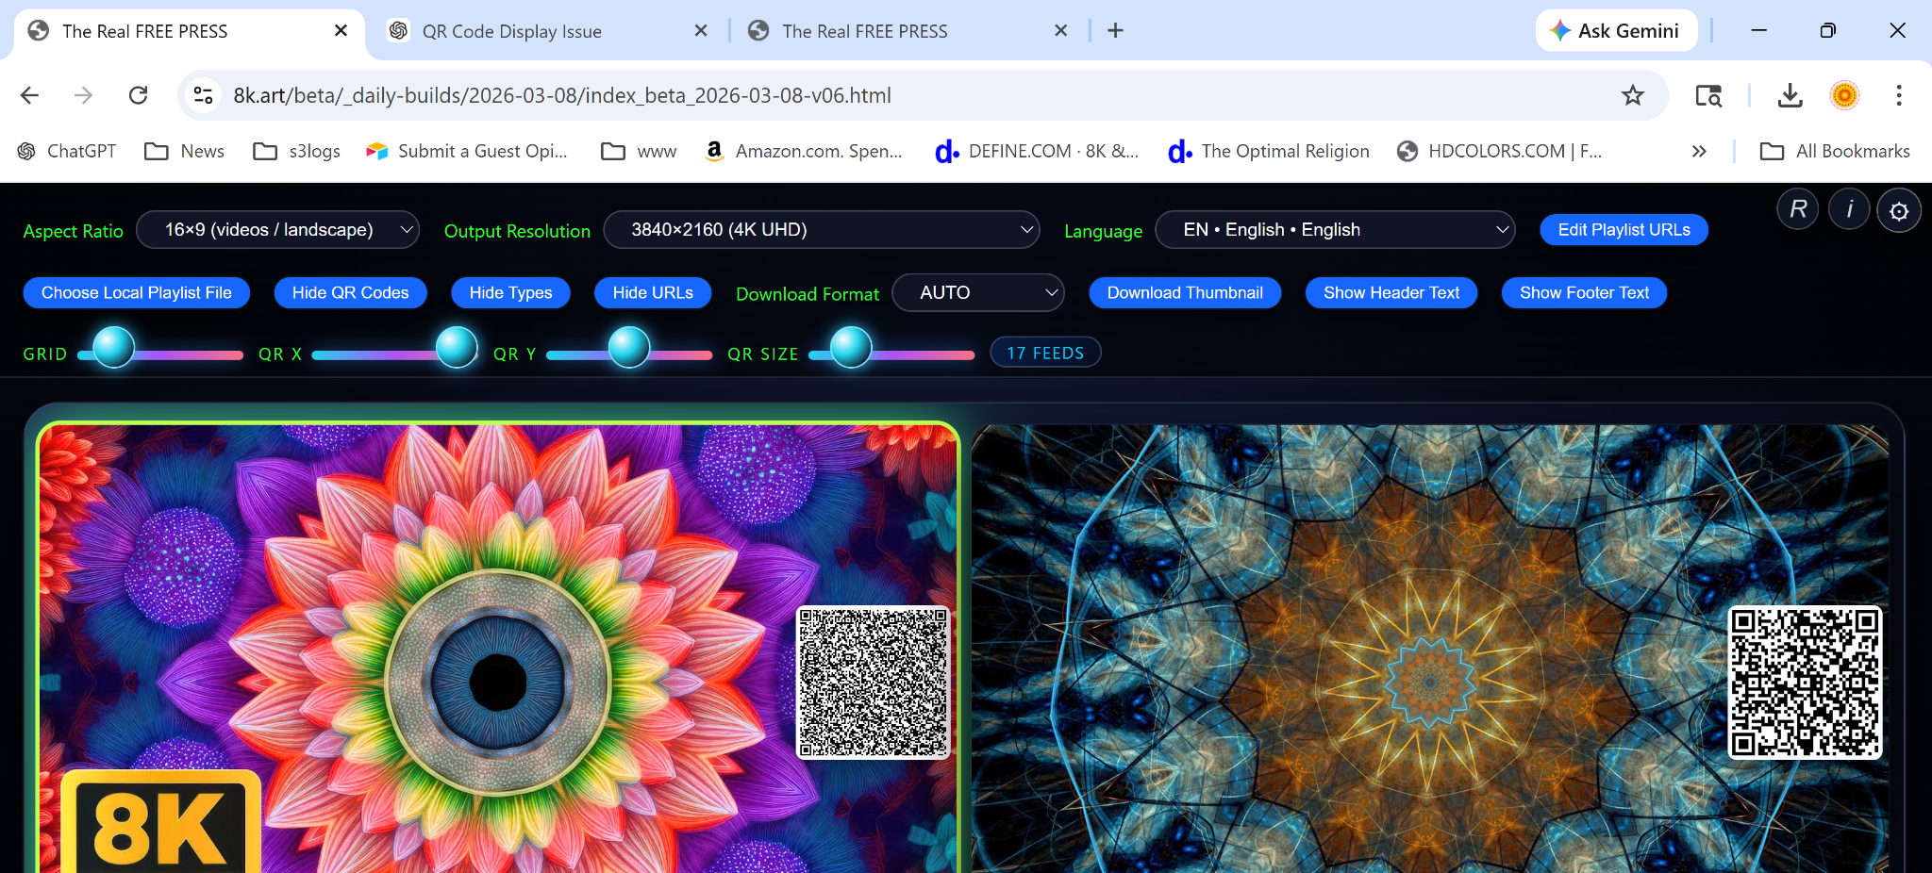Click the Download Thumbnail button
1932x873 pixels.
[1185, 293]
